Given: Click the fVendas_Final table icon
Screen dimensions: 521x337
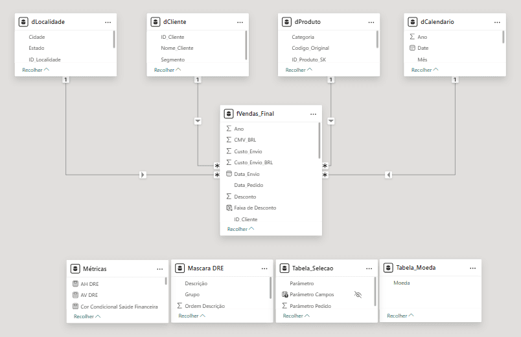Looking at the screenshot, I should click(229, 114).
